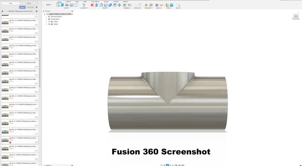Collapse the root component tree node
This screenshot has height=166, width=302.
(x=45, y=14)
